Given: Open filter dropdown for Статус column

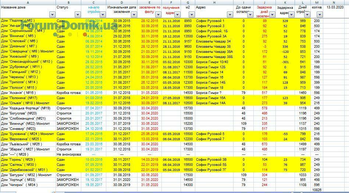Looking at the screenshot, I should (x=78, y=15).
